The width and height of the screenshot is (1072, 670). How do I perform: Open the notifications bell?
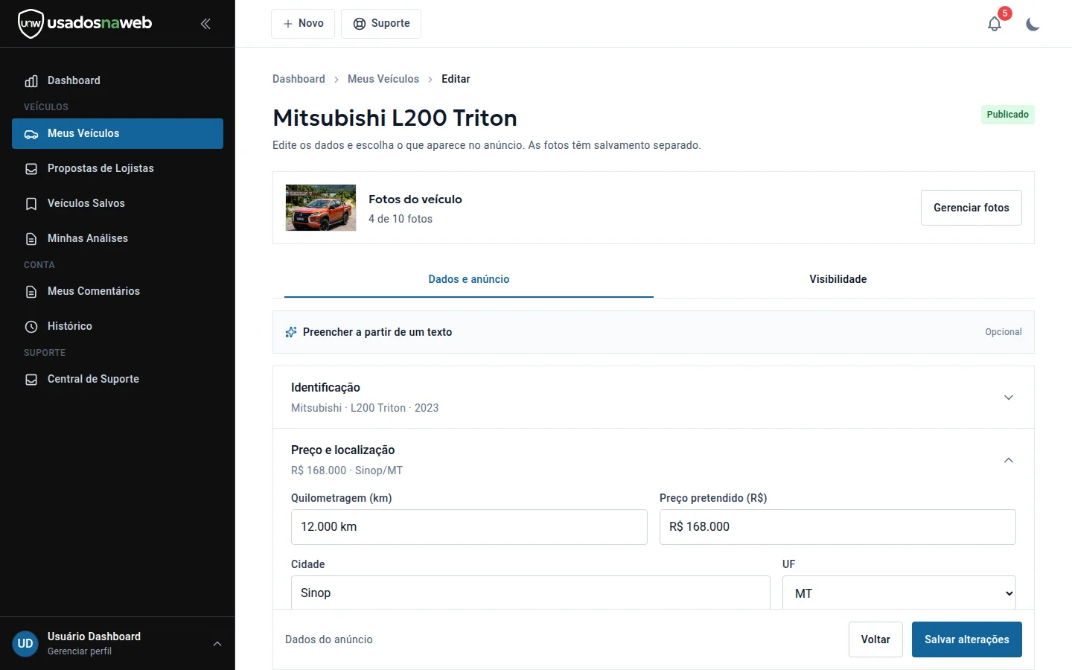(x=995, y=24)
